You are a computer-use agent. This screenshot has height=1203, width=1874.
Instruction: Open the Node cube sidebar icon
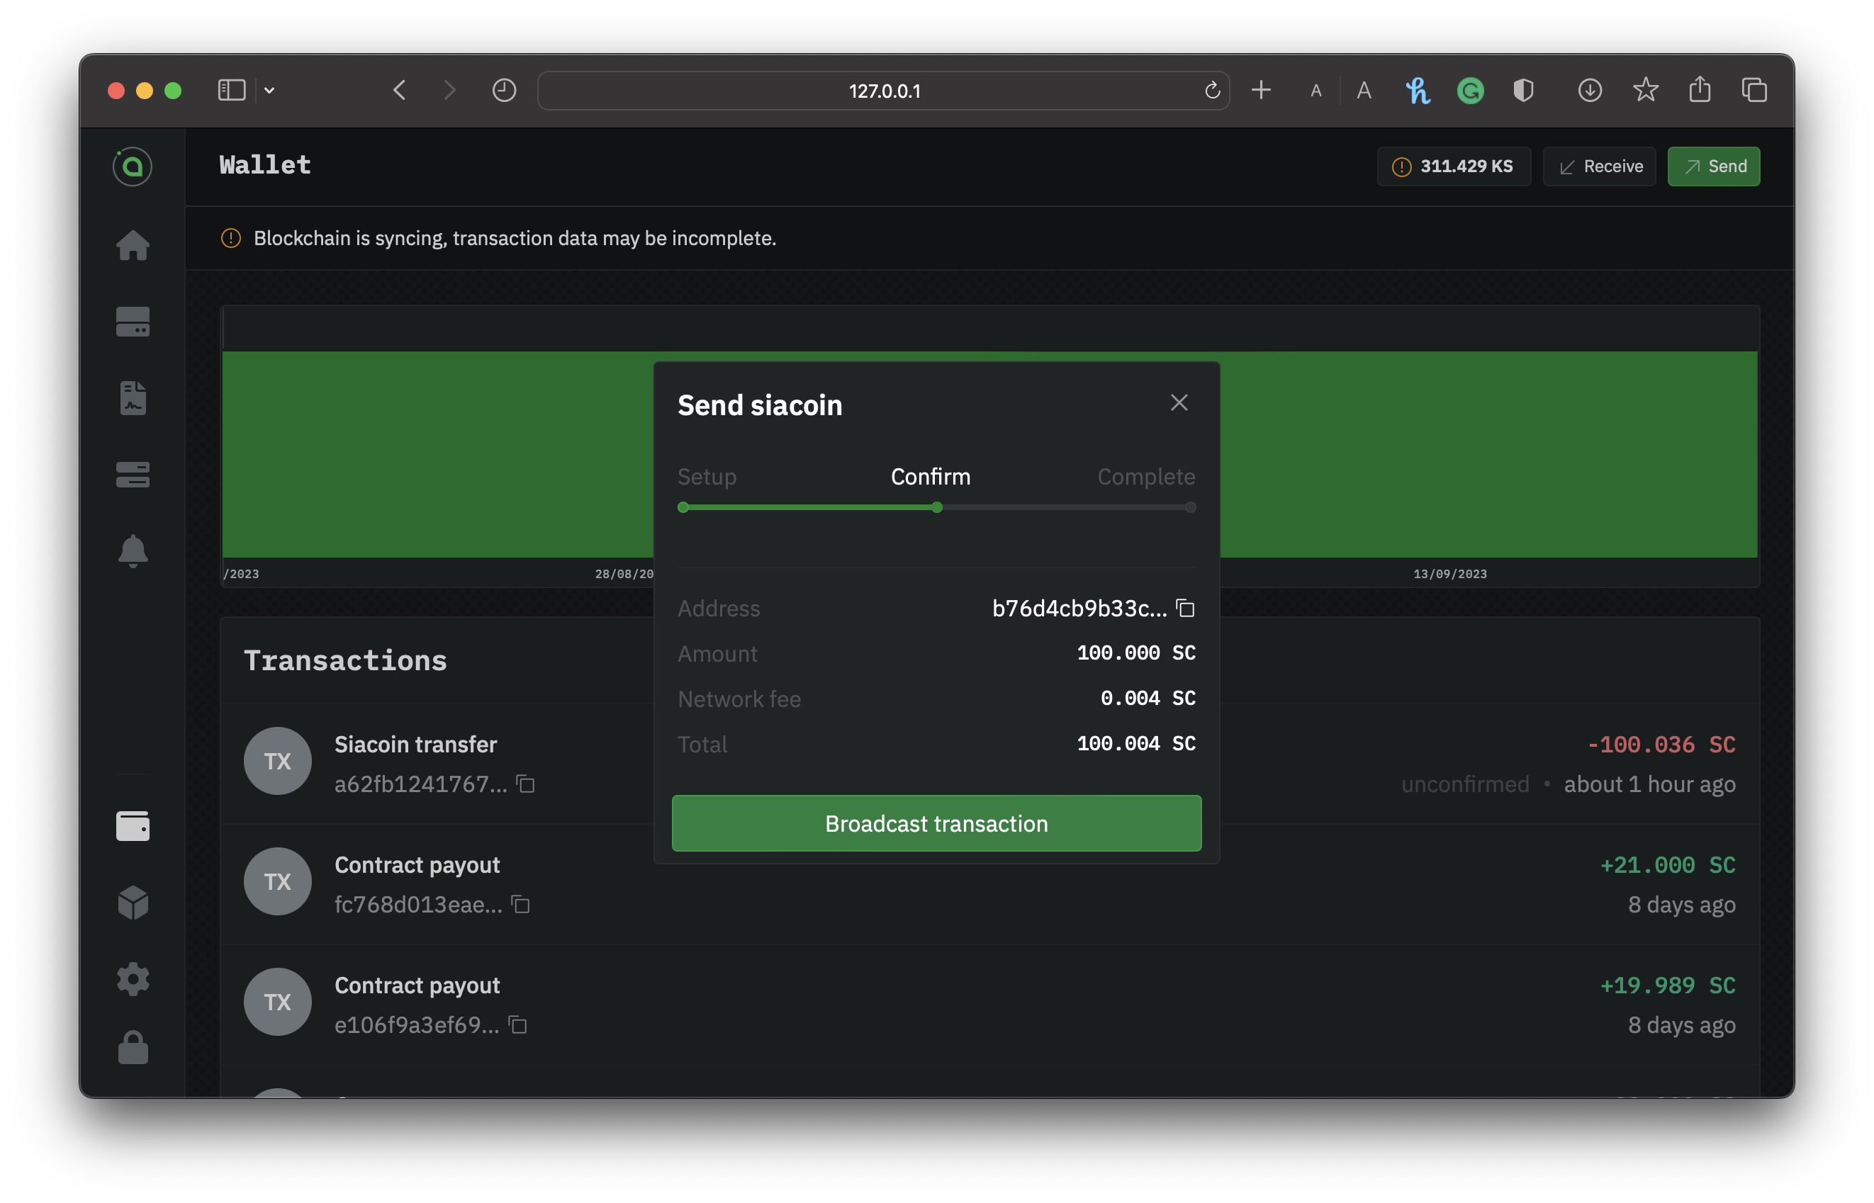tap(133, 903)
